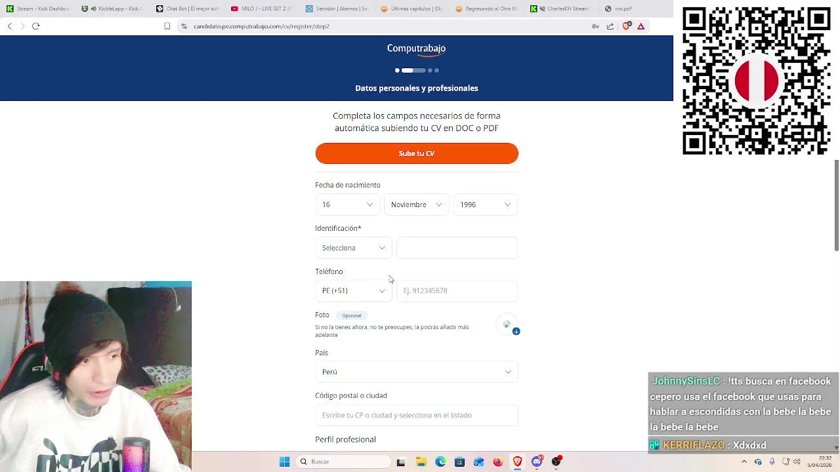Click the registration step progress indicator

417,70
